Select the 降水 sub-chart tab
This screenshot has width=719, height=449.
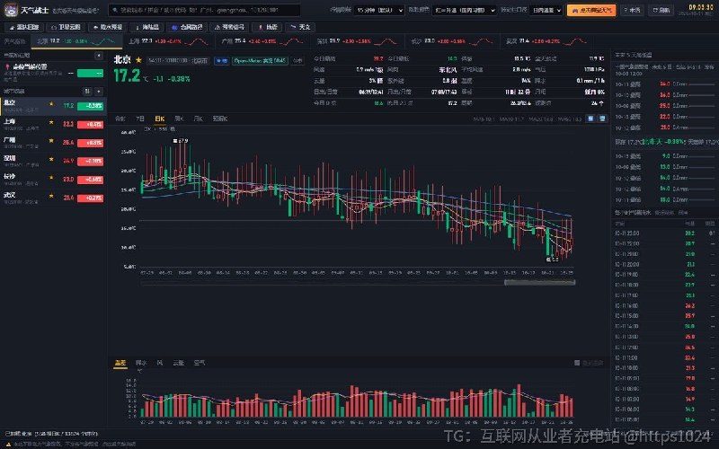click(141, 363)
